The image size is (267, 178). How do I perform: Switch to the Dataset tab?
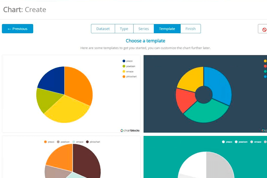[103, 29]
